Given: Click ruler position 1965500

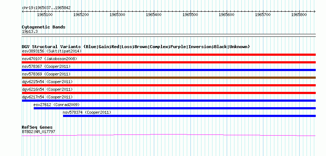Looking at the screenshot, I should [x=190, y=15].
